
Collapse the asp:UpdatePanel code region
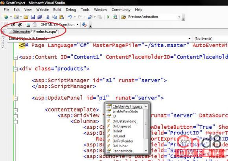(16, 99)
